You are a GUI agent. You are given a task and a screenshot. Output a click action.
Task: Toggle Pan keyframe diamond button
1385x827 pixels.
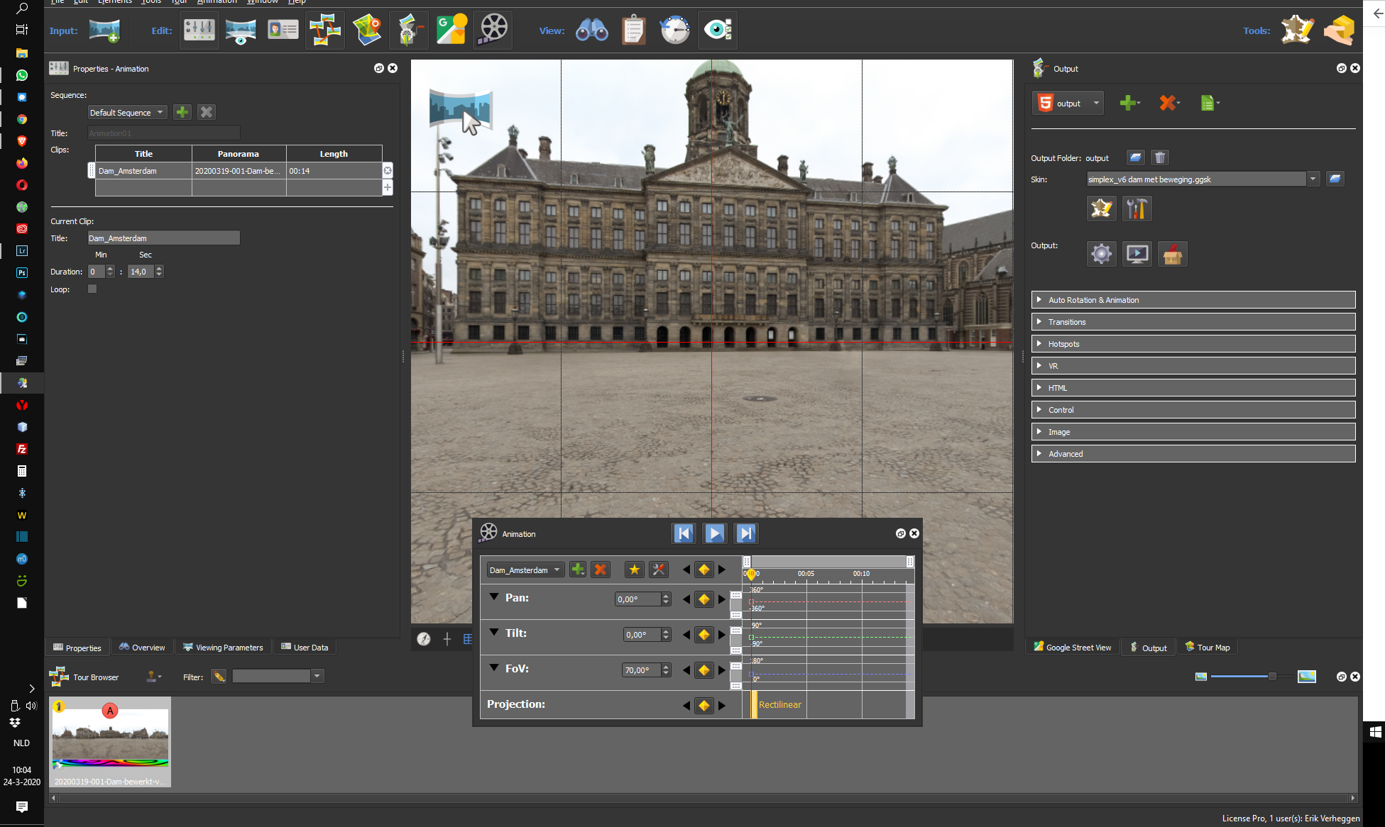tap(704, 599)
